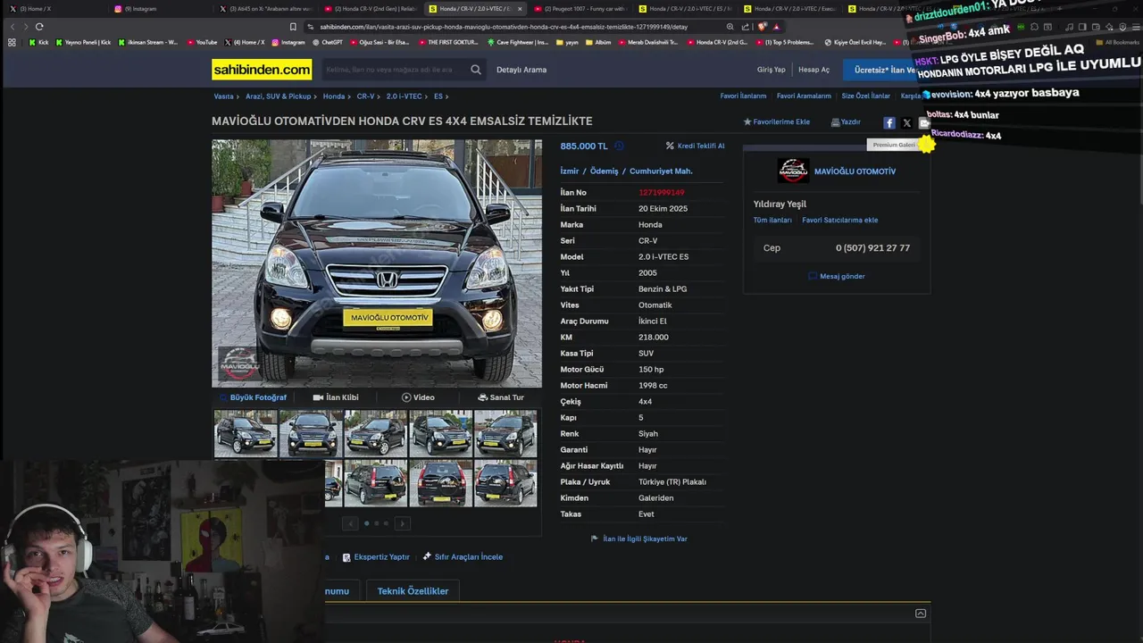Viewport: 1143px width, 643px height.
Task: Open the apps grid icon on bookmarks bar
Action: (x=12, y=42)
